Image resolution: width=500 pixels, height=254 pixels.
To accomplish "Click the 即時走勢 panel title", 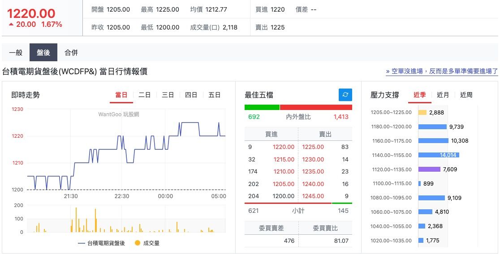I will 26,95.
